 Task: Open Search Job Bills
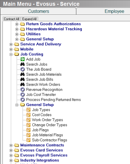coord(39,79)
